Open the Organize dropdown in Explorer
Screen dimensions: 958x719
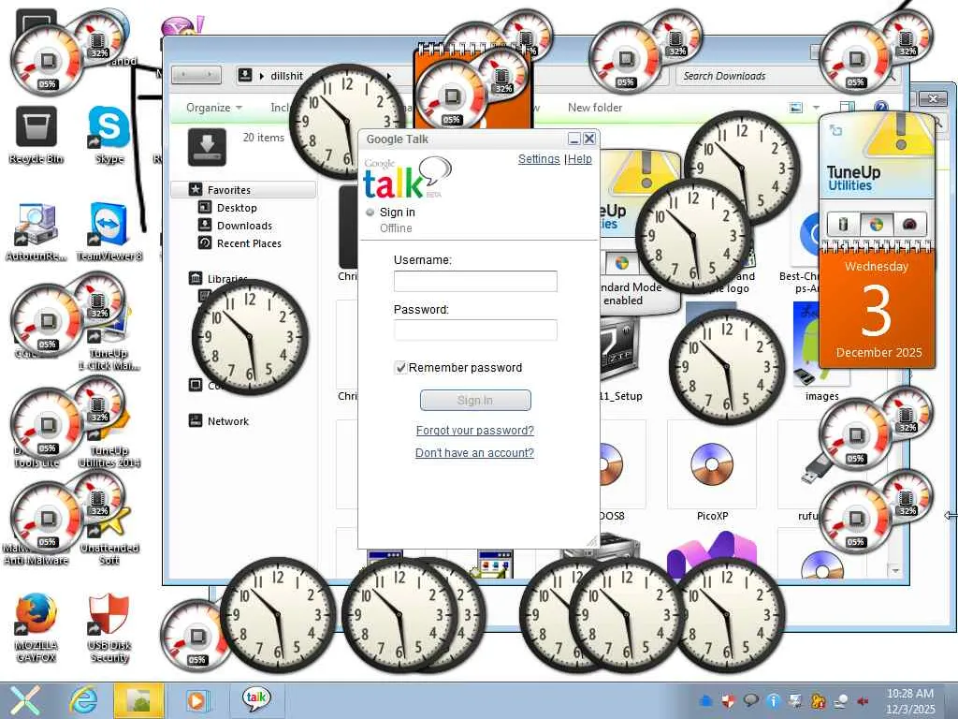click(x=214, y=108)
